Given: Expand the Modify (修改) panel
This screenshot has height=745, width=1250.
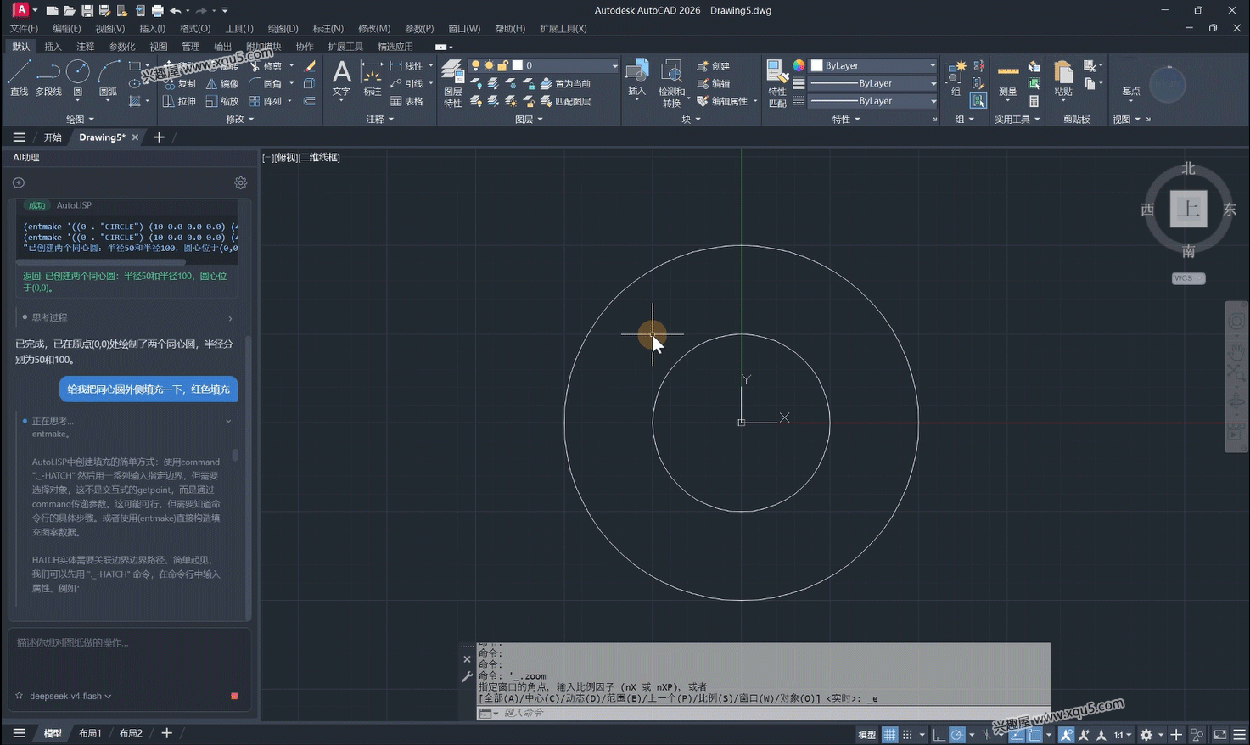Looking at the screenshot, I should pyautogui.click(x=240, y=120).
